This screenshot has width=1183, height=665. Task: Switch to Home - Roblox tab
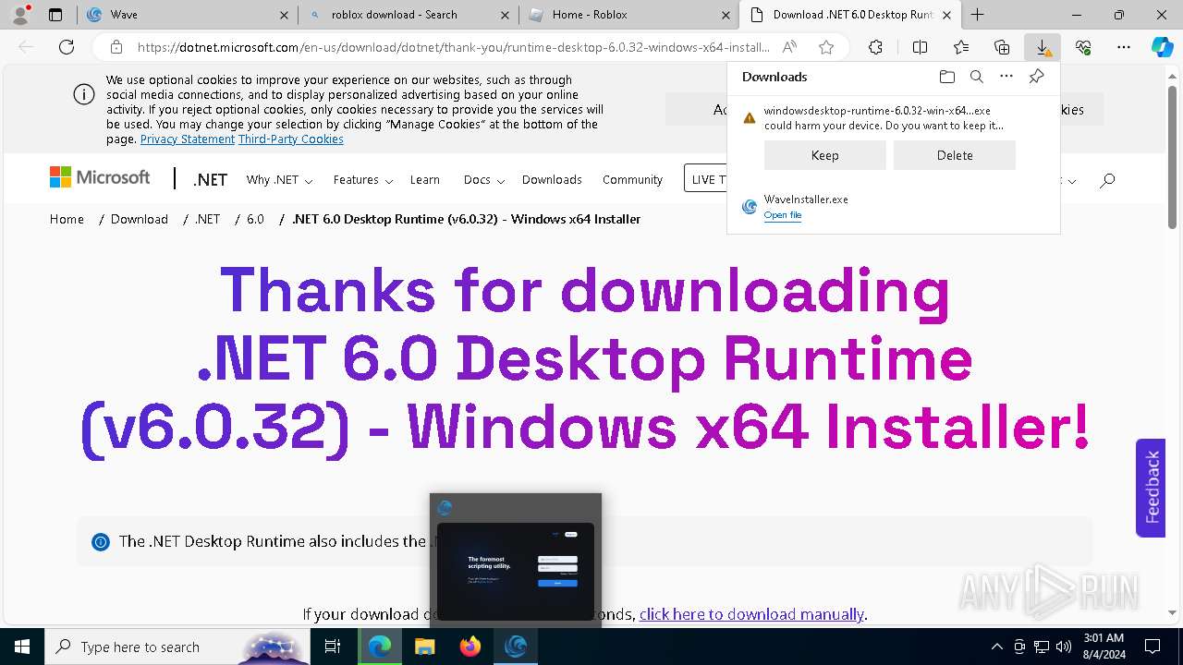(628, 15)
